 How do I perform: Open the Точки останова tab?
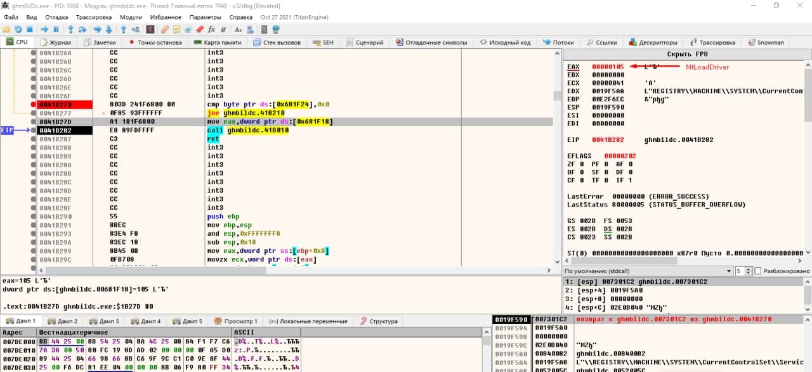[x=155, y=42]
